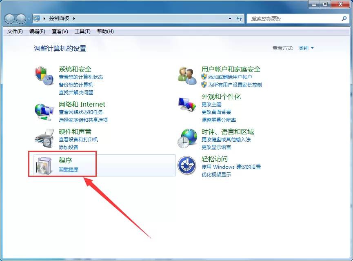The height and width of the screenshot is (261, 353).
Task: Open the 编辑(E) menu
Action: [x=37, y=31]
